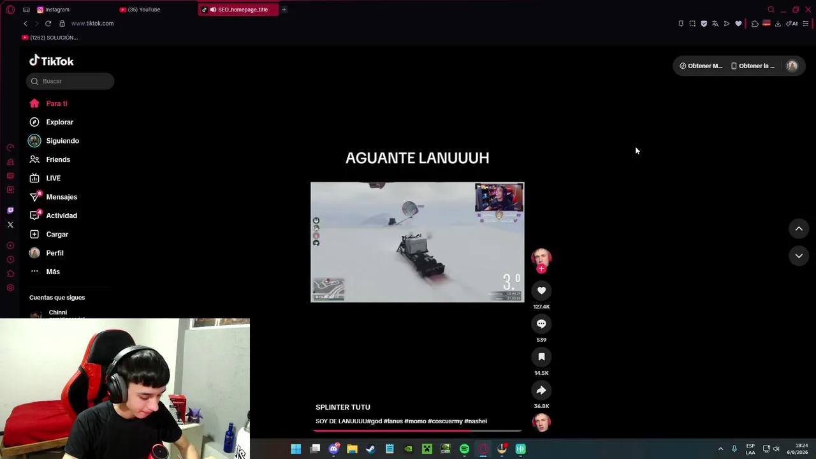Go back to previous page
The height and width of the screenshot is (459, 816).
25,24
